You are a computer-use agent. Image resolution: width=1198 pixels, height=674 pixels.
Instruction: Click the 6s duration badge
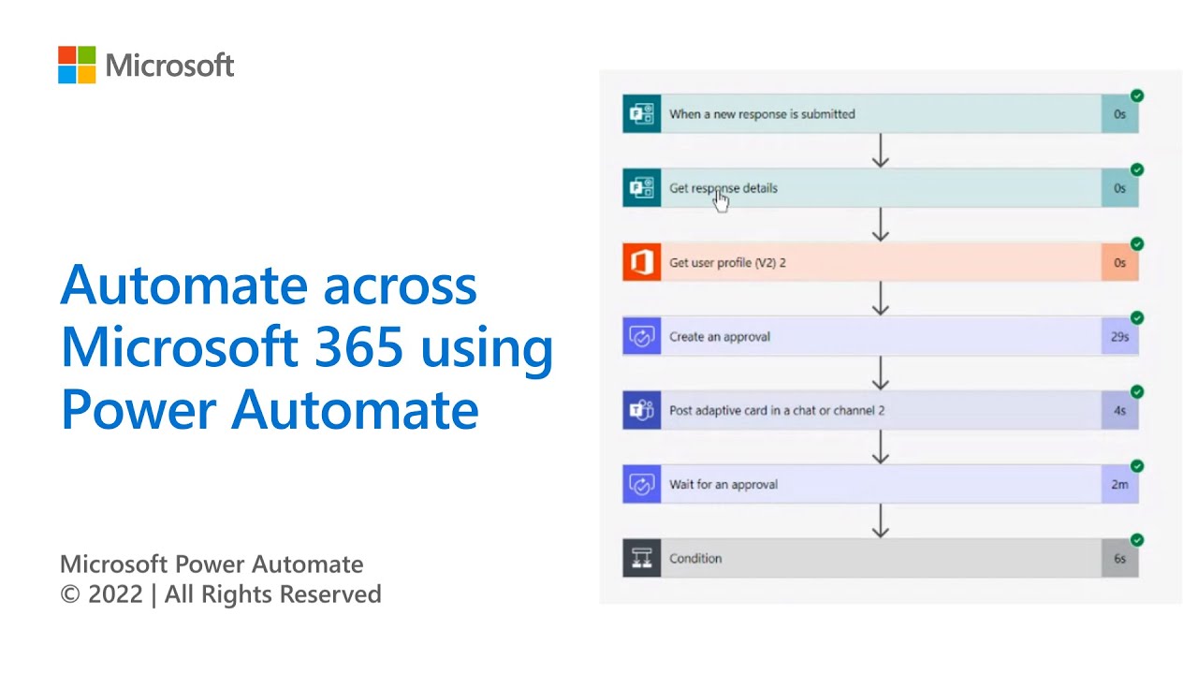coord(1119,558)
